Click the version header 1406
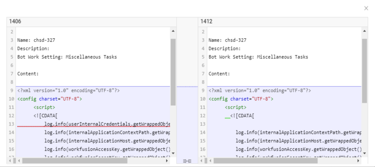The image size is (375, 167). 15,22
